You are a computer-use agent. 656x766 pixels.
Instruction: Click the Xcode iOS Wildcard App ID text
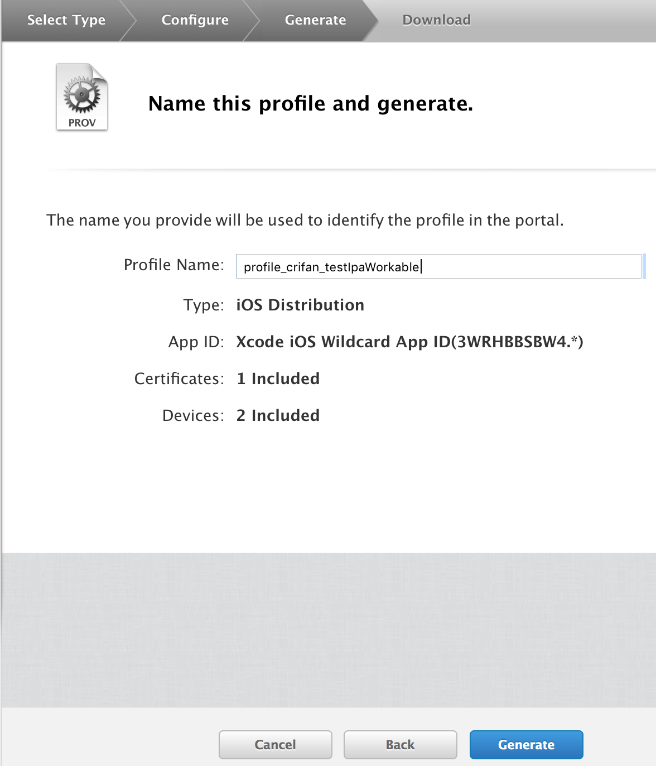coord(409,342)
